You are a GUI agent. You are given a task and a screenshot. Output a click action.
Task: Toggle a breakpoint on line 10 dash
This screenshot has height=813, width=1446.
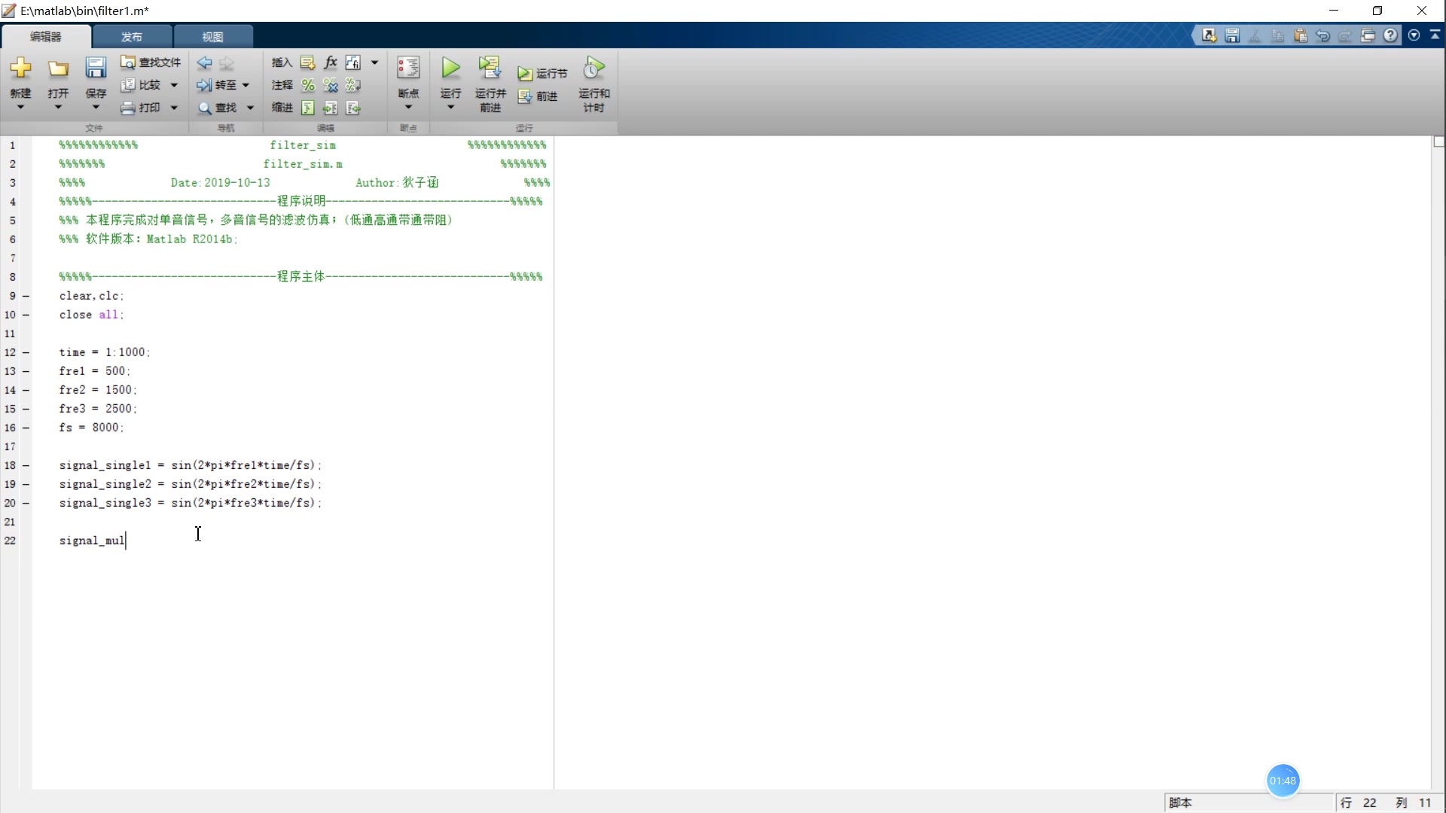[x=26, y=315]
